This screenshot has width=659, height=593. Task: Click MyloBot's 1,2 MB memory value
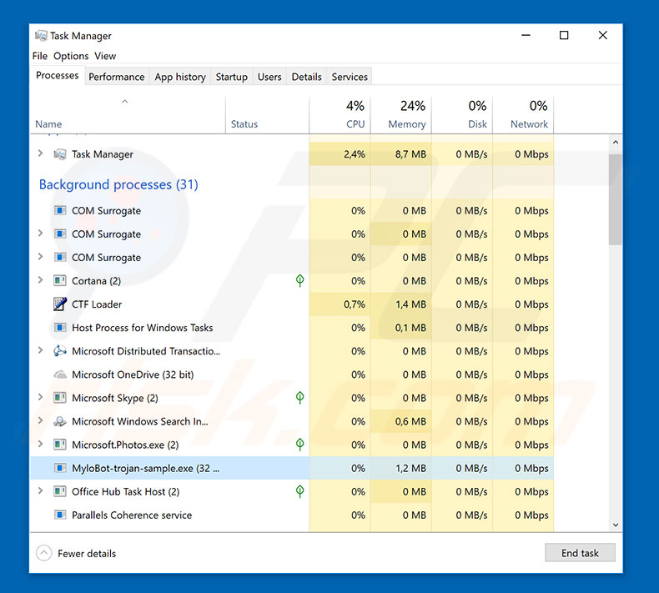click(x=410, y=468)
